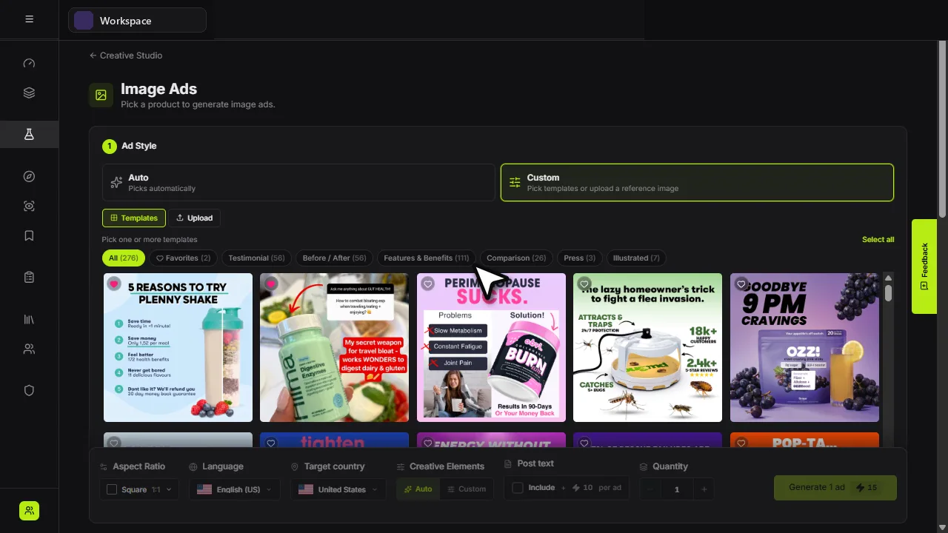Open the users group icon in sidebar
This screenshot has height=533, width=948.
point(29,349)
